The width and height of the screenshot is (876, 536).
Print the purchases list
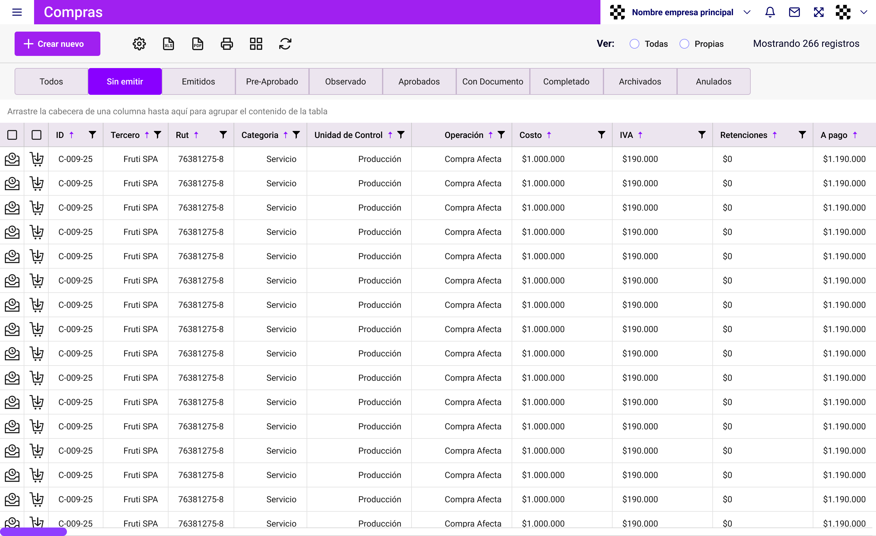click(227, 44)
